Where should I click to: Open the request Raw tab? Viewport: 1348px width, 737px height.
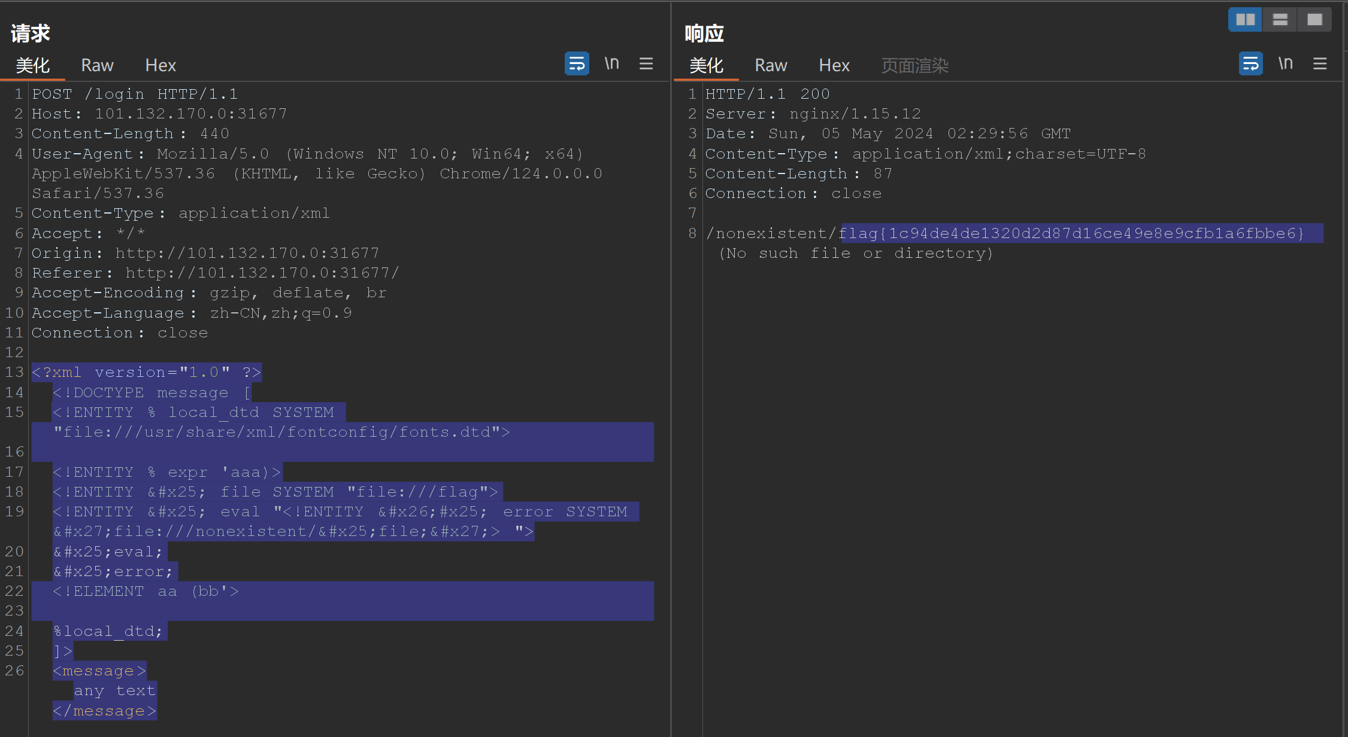tap(97, 65)
